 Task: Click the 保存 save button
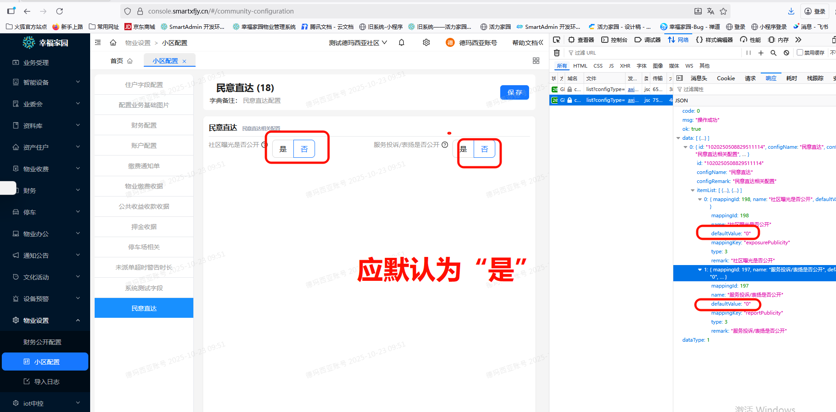[x=514, y=92]
